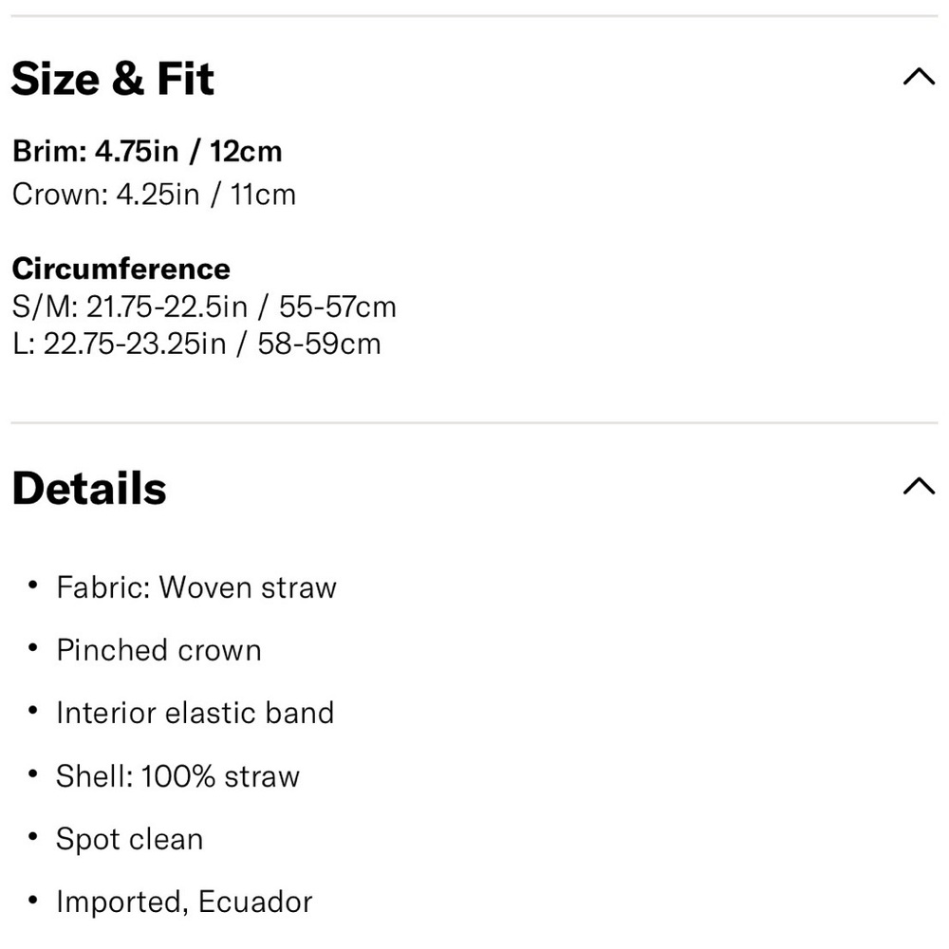Click the divider line above Details
Viewport: 949px width, 949px height.
click(474, 422)
